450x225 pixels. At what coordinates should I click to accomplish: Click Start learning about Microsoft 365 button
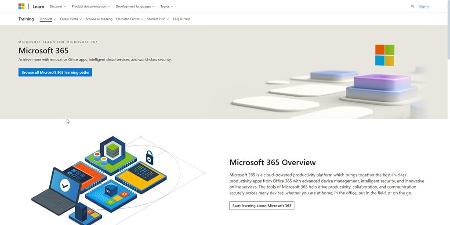click(x=262, y=206)
